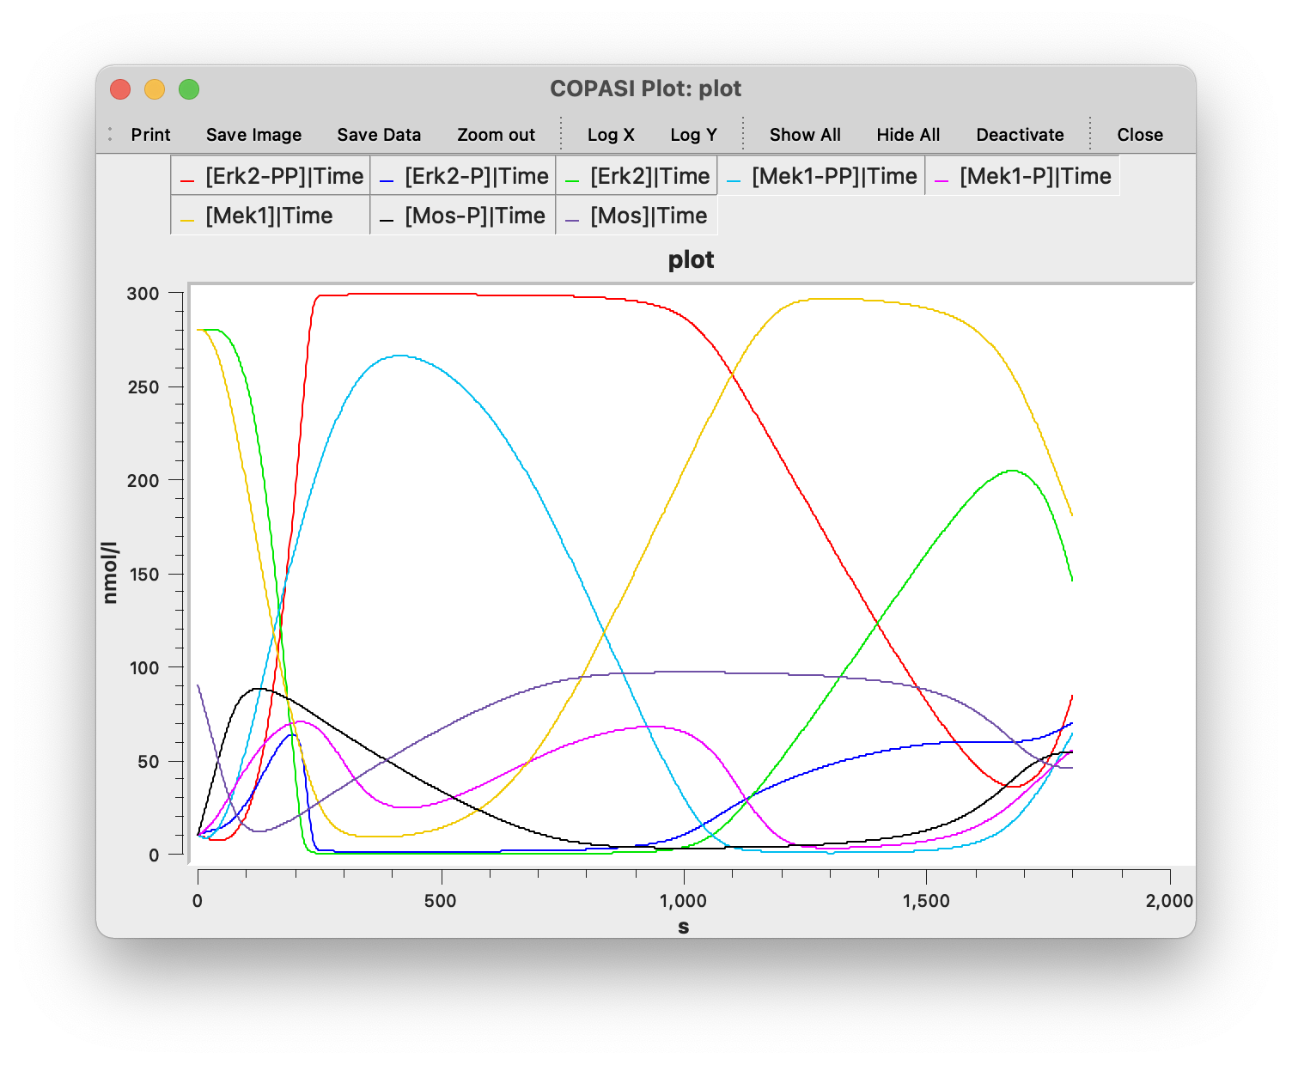Screen dimensions: 1292x1065
Task: Click the 2,000 x-axis tick label
Action: pos(1169,900)
